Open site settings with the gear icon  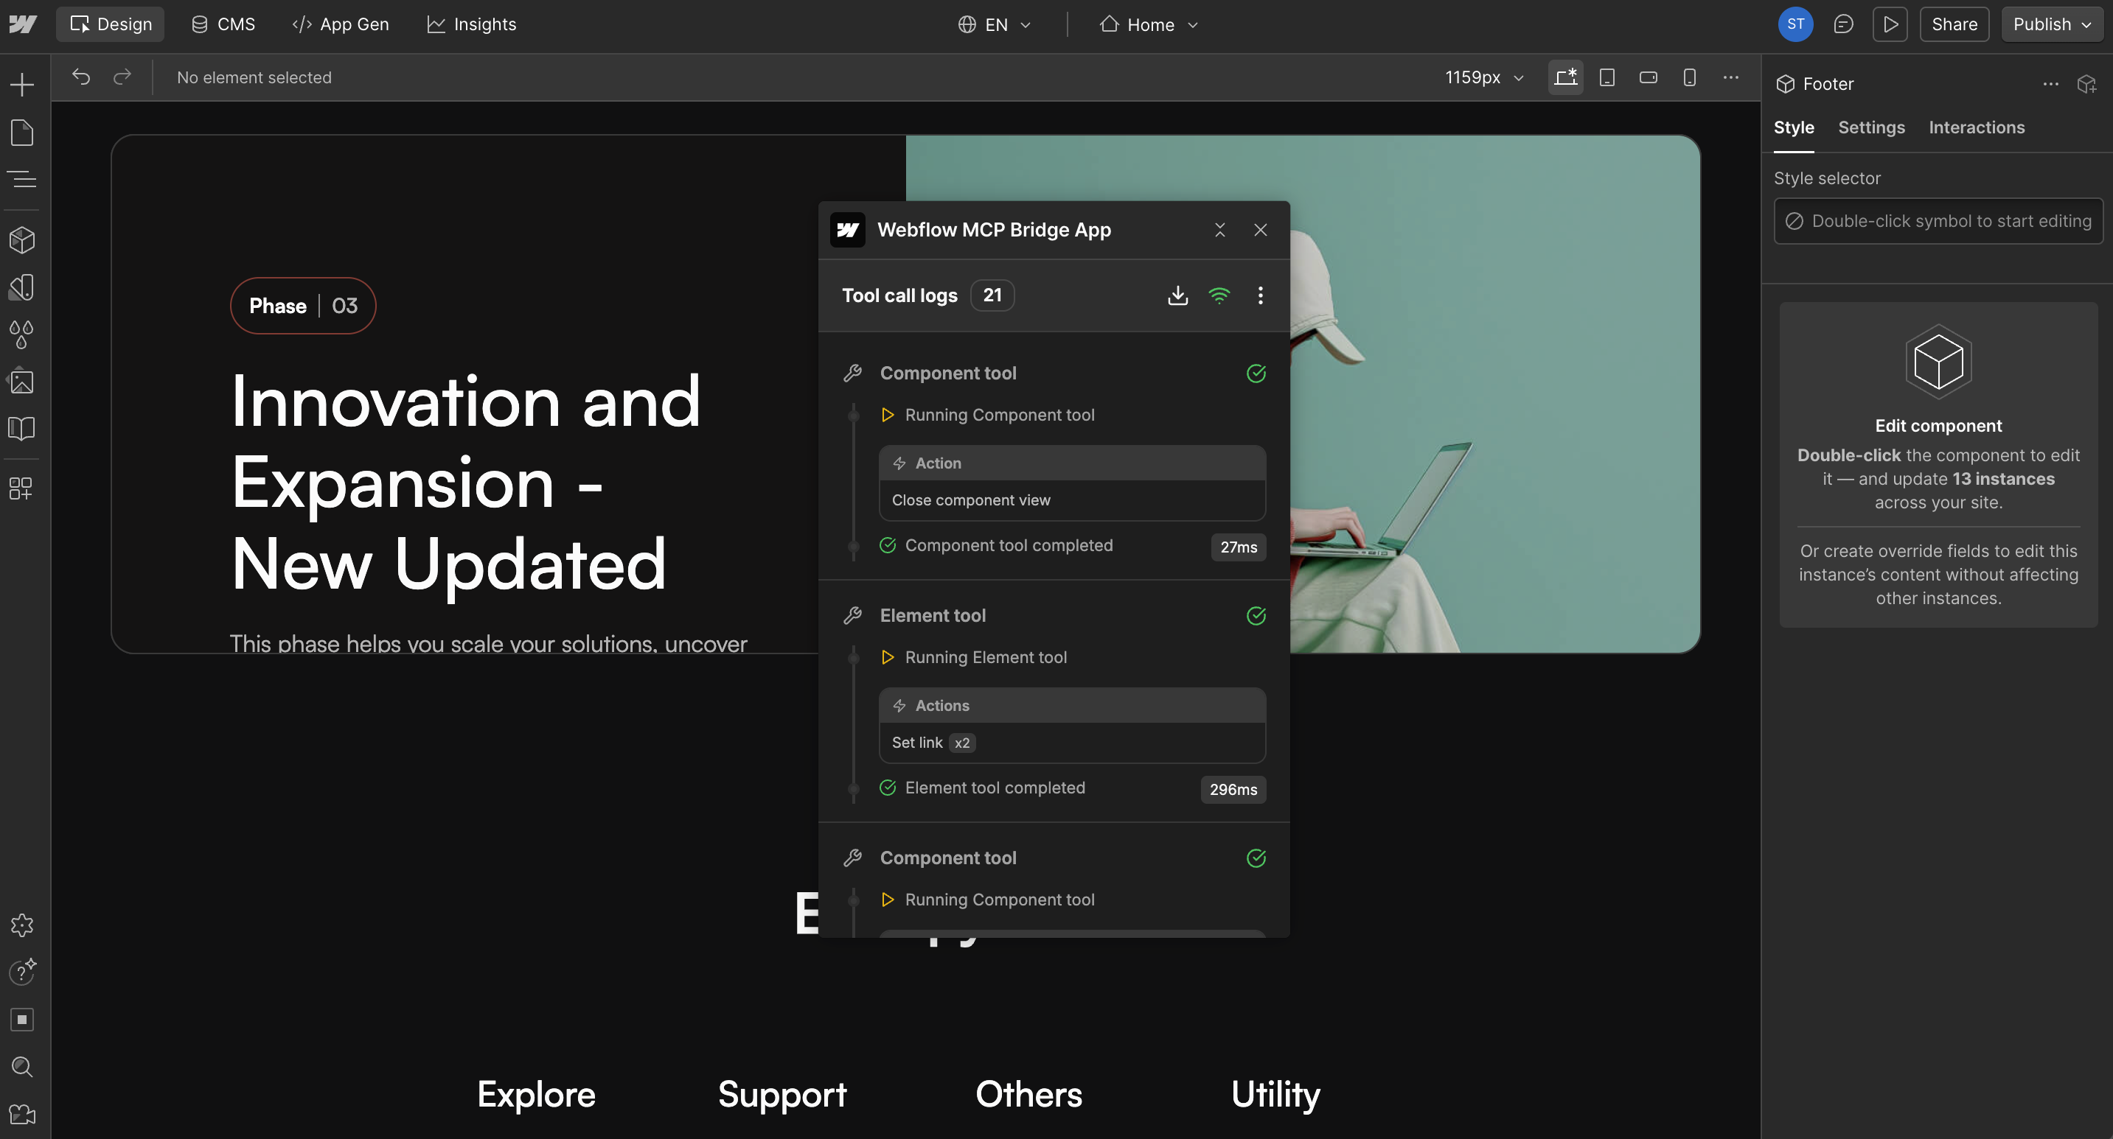[x=22, y=925]
